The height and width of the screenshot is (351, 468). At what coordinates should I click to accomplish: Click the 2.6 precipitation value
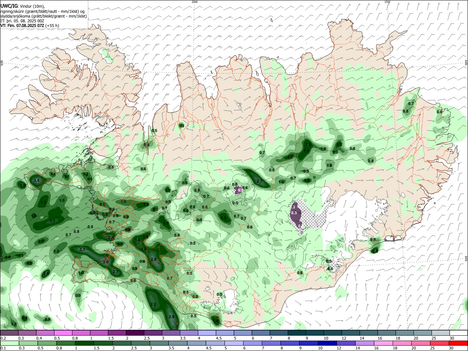coord(46,273)
